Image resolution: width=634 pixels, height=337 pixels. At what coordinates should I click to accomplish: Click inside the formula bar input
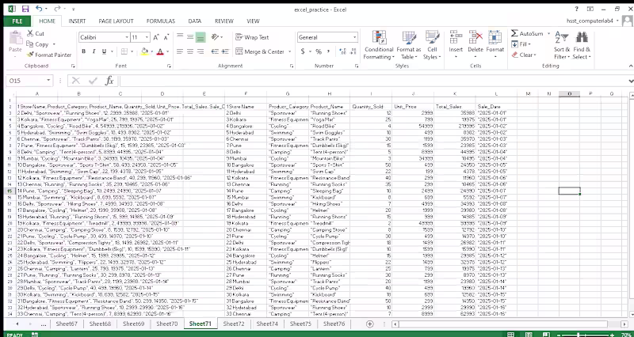coord(372,81)
